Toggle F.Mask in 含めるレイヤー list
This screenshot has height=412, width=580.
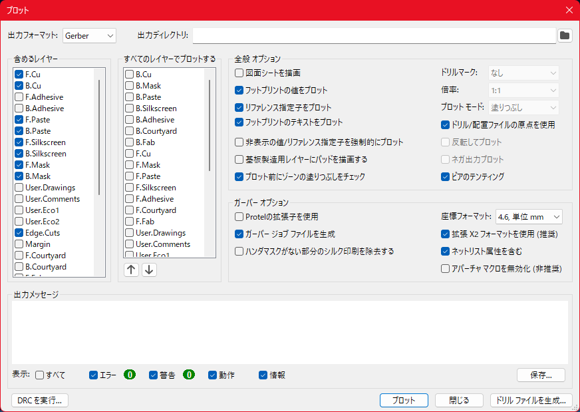coord(19,165)
